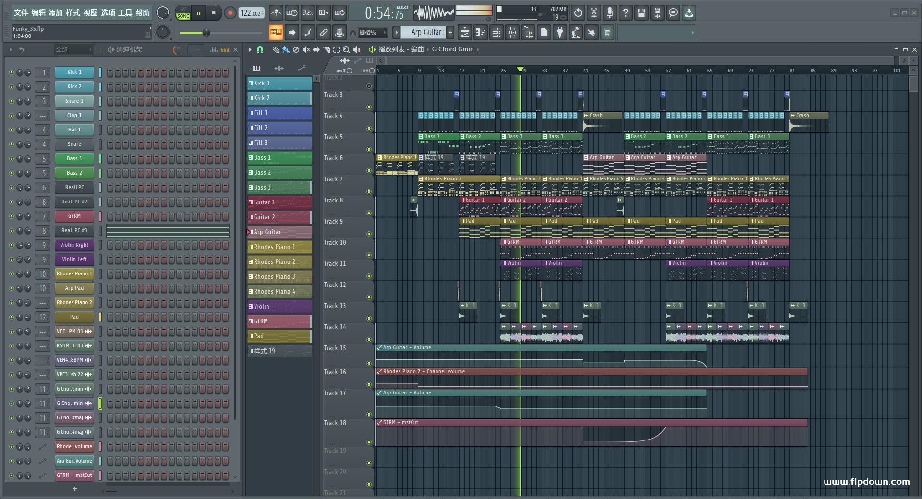
Task: Toggle the 3.2.1 countdown before recording
Action: (x=308, y=13)
